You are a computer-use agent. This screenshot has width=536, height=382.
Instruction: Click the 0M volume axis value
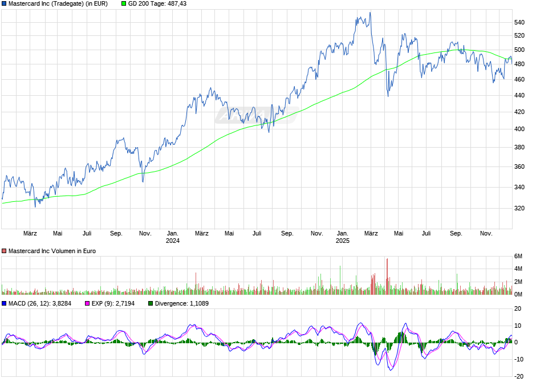(x=518, y=295)
